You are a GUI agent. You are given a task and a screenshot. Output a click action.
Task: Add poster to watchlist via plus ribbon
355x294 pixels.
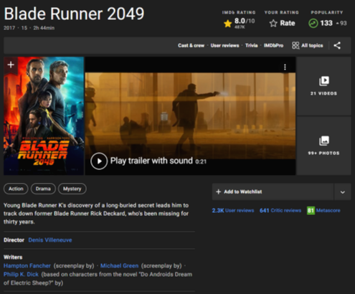click(11, 65)
